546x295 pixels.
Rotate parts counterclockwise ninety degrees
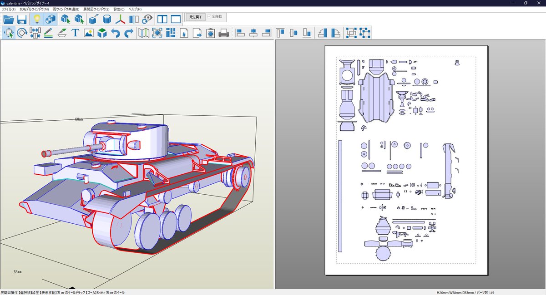tap(323, 33)
